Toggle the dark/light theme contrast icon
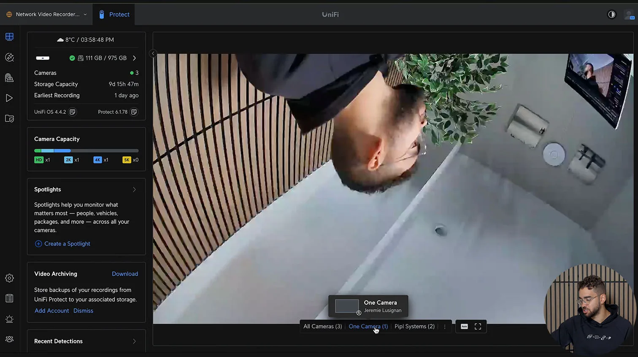 point(611,14)
